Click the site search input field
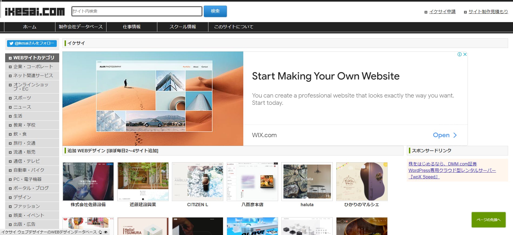The image size is (513, 235). [137, 11]
